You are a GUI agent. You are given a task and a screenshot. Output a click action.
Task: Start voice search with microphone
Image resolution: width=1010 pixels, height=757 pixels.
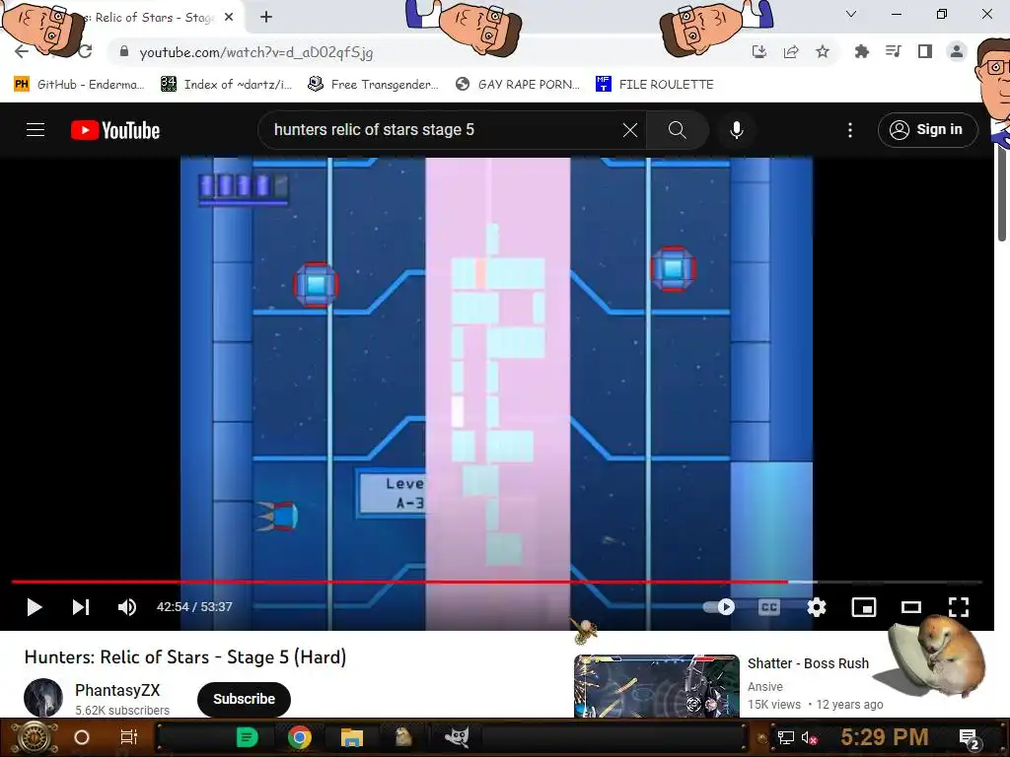[737, 130]
